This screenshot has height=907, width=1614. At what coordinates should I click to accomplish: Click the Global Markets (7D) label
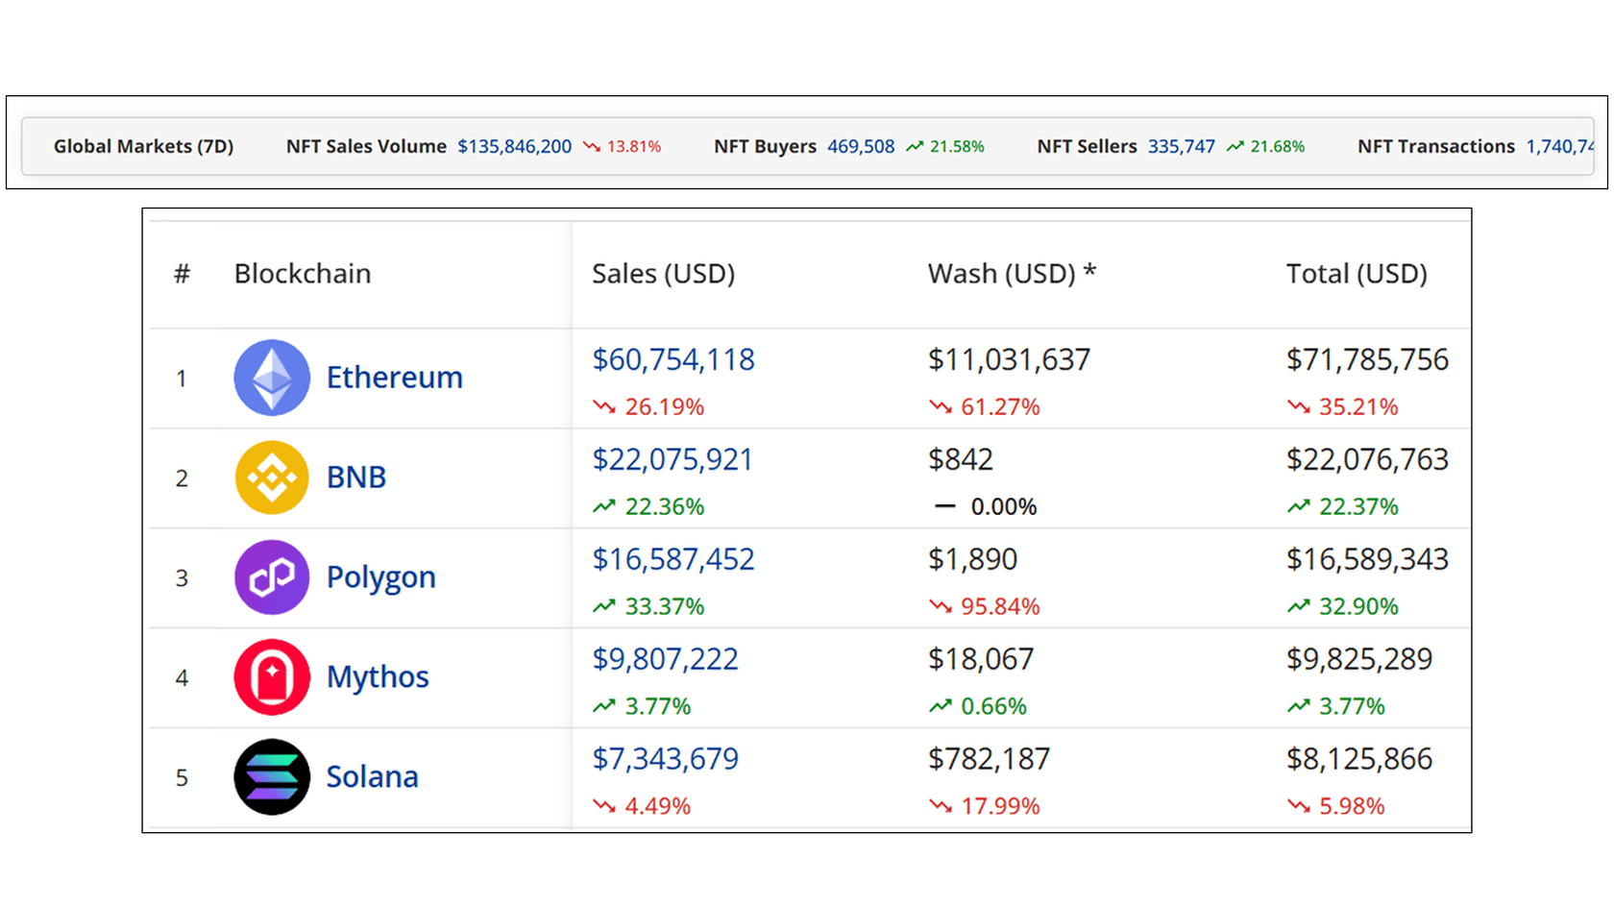click(x=143, y=146)
